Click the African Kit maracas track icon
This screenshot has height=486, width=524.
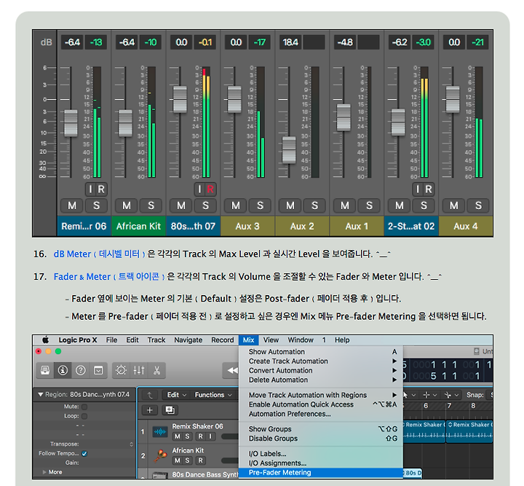click(x=160, y=455)
